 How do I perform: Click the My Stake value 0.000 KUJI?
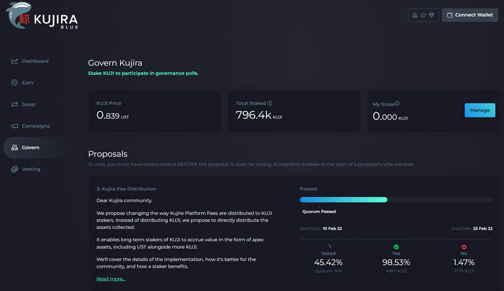(390, 116)
